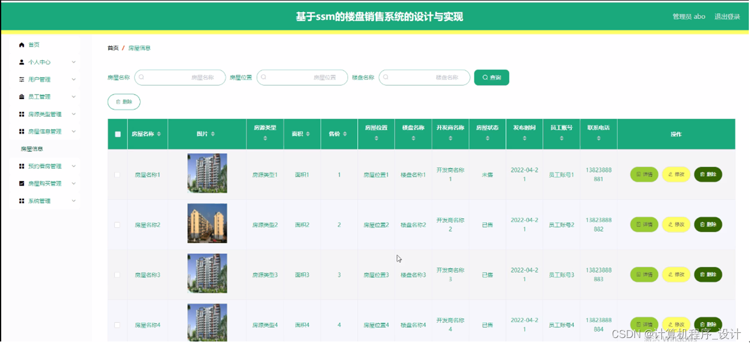
Task: Click the grid icon beside 预约看房管理
Action: point(22,166)
